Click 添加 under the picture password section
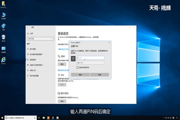 (x=62, y=101)
